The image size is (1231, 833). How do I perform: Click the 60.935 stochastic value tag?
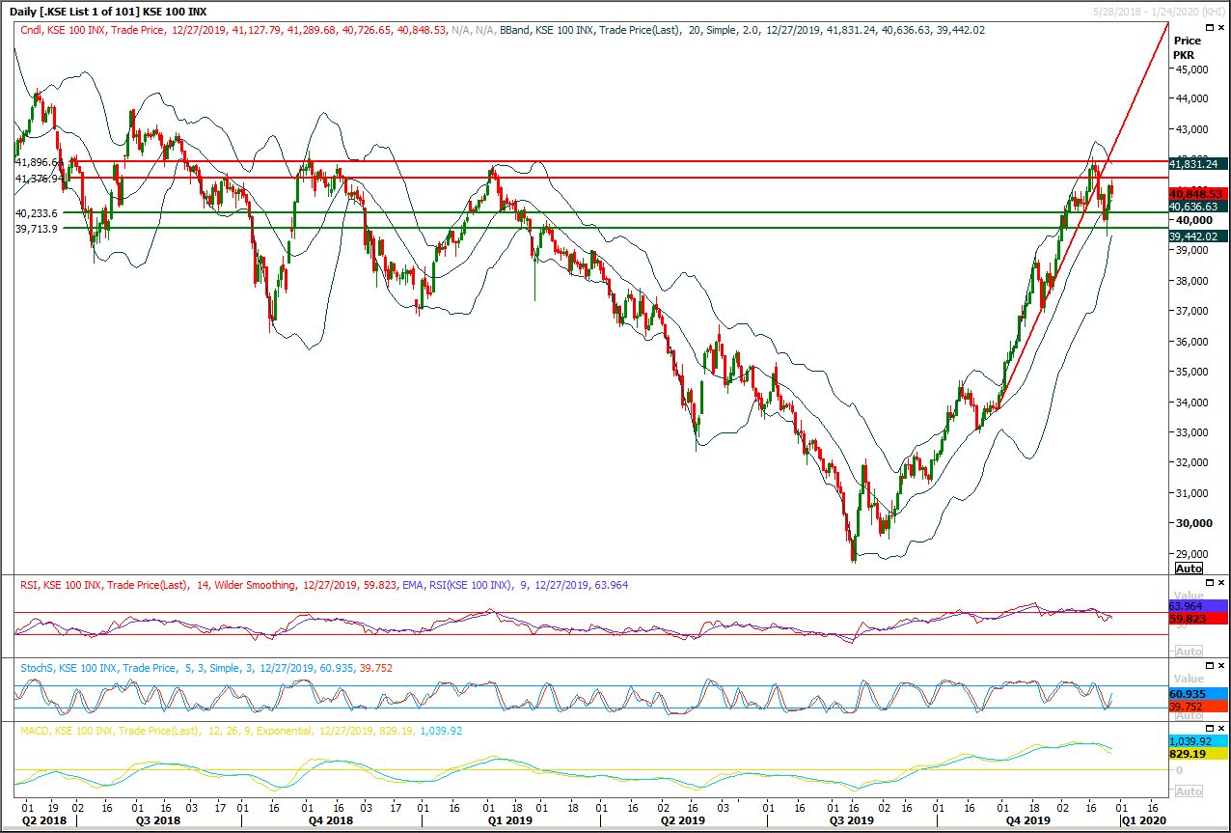point(1197,694)
